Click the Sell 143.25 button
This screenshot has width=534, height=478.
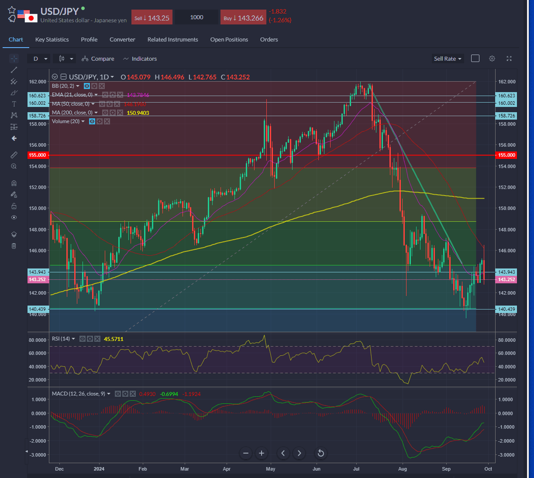[152, 18]
